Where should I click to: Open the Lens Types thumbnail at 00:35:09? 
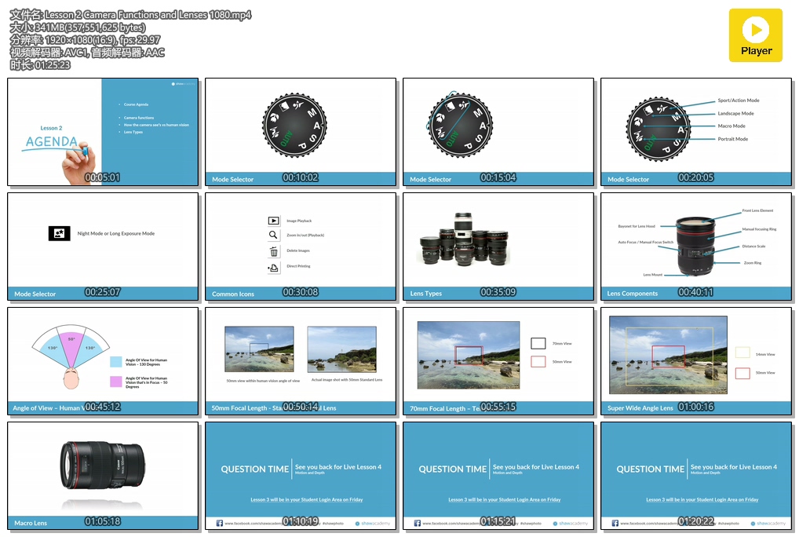click(x=498, y=247)
